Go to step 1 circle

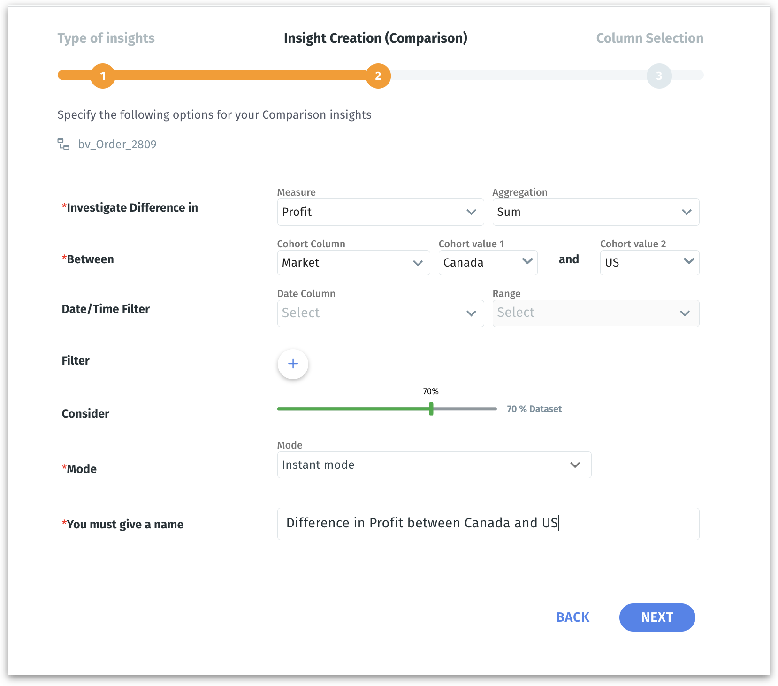coord(103,76)
